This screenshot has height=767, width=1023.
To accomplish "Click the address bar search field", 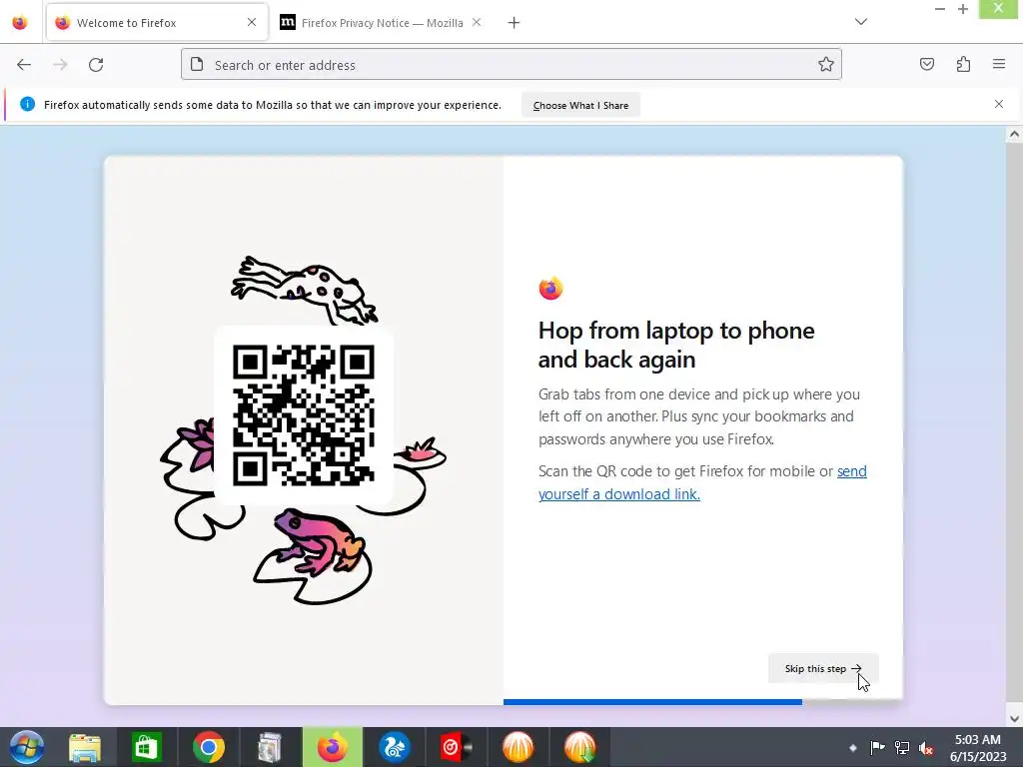I will [511, 65].
